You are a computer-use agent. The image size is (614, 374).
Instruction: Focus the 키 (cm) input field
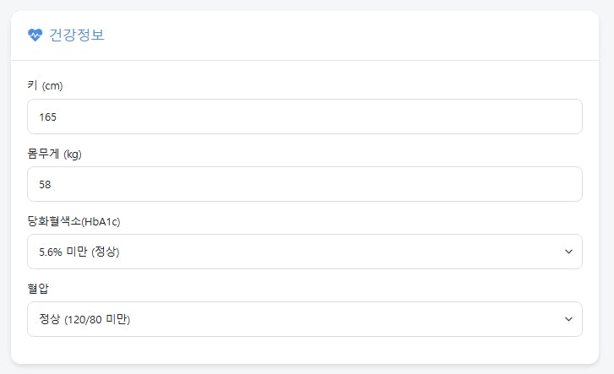coord(305,117)
